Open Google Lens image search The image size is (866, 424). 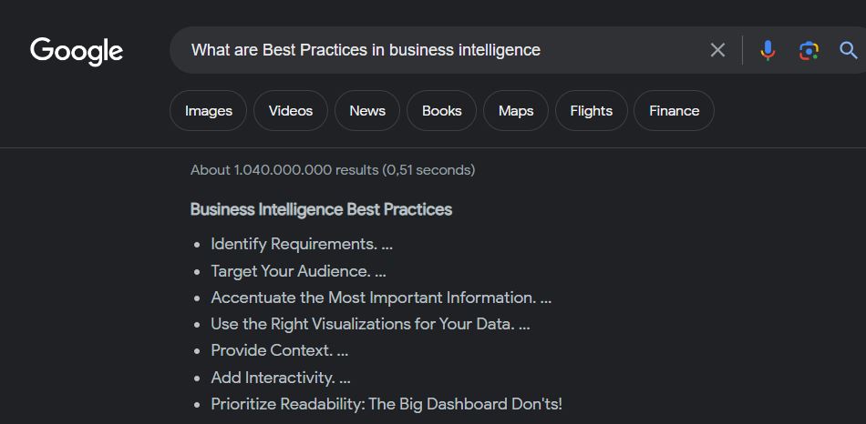[809, 50]
